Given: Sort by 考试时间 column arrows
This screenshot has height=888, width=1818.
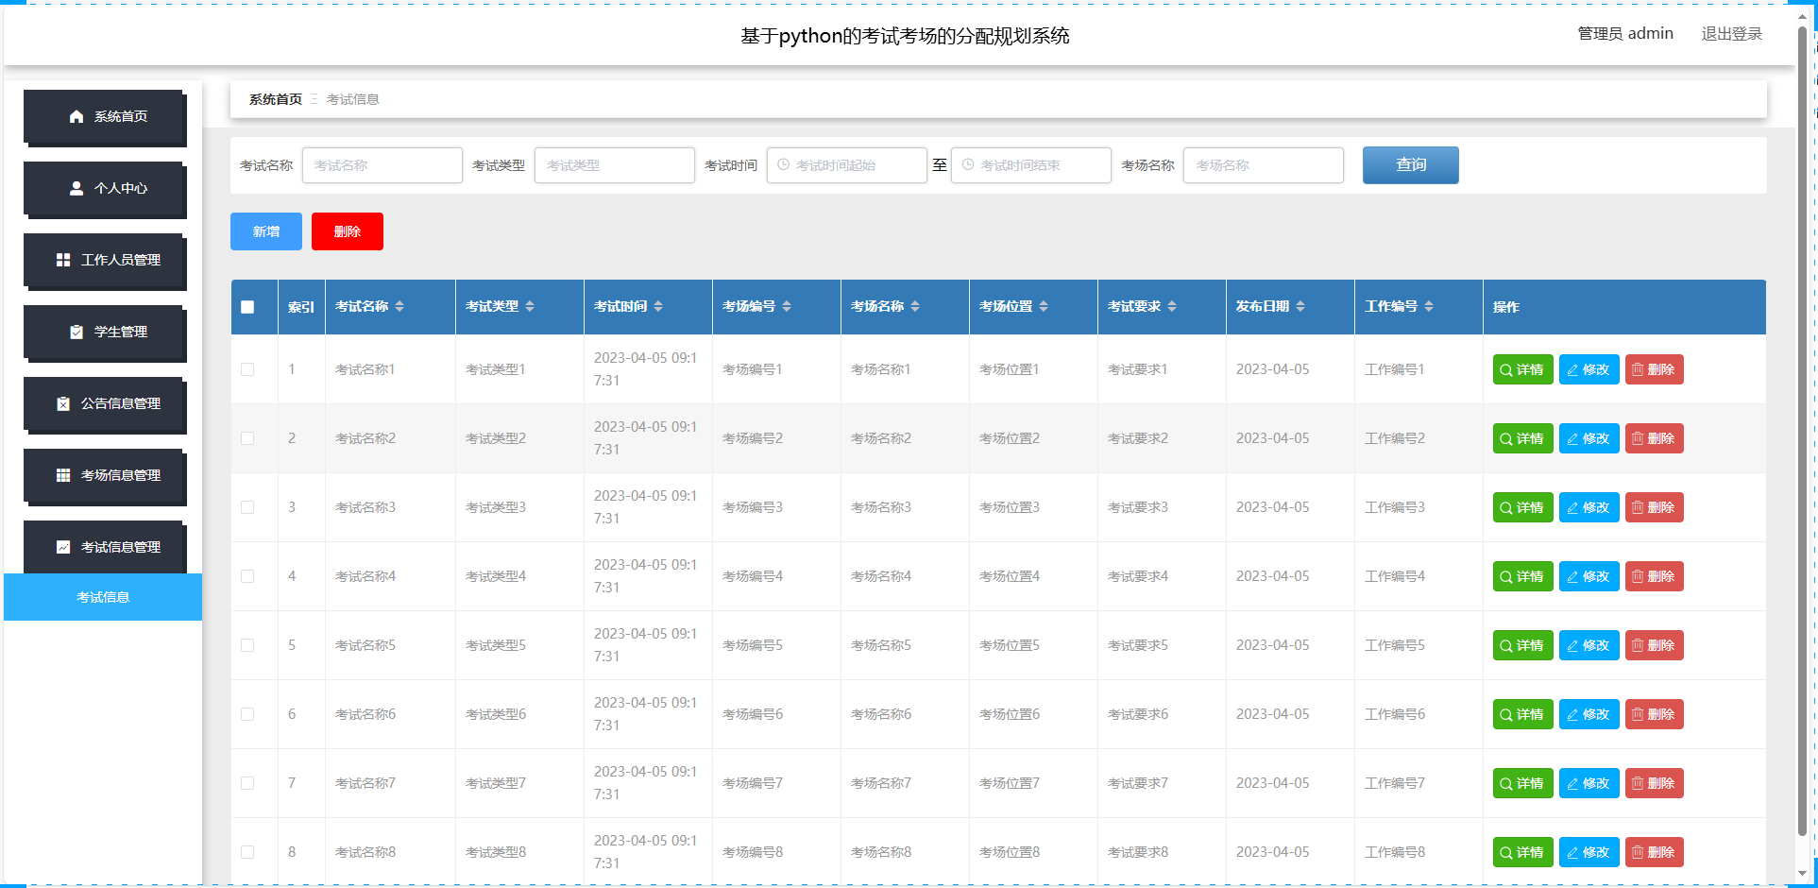Looking at the screenshot, I should (x=658, y=306).
